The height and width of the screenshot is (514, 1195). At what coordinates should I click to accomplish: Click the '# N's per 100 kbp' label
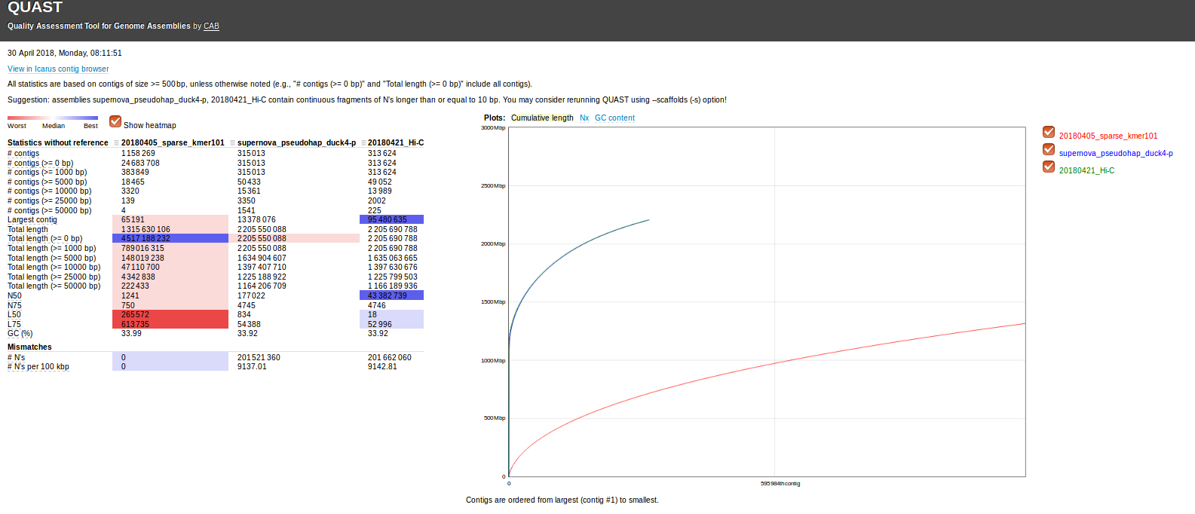pos(38,367)
